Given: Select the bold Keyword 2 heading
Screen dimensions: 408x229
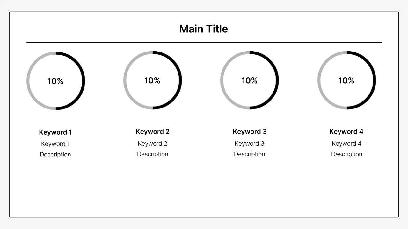Looking at the screenshot, I should [x=152, y=132].
